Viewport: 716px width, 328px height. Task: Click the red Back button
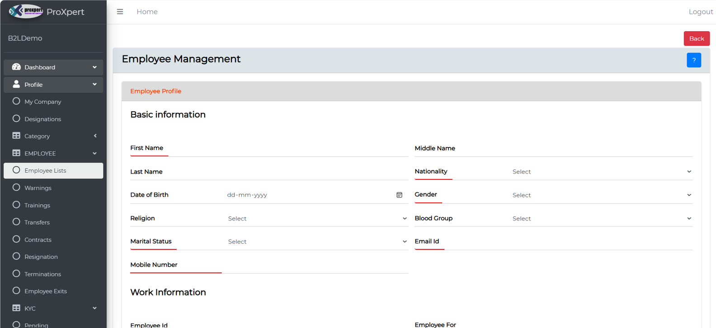(696, 38)
